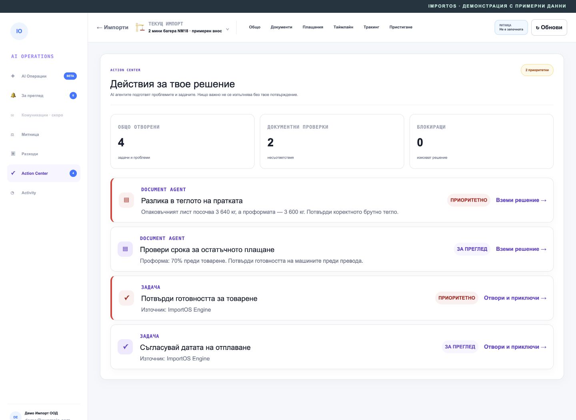Click the BETA badge
Viewport: 576px width, 420px height.
click(x=70, y=76)
